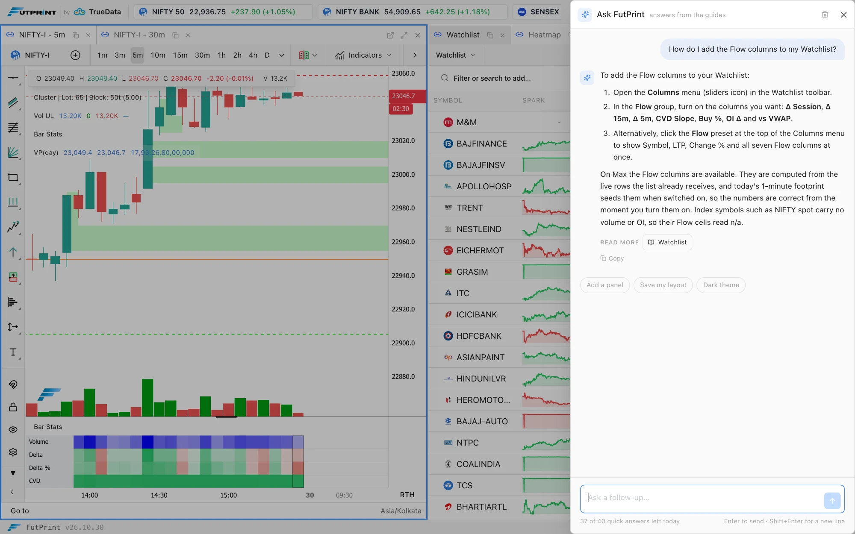Open the volume profile tool
Viewport: 855px width, 534px height.
point(13,302)
